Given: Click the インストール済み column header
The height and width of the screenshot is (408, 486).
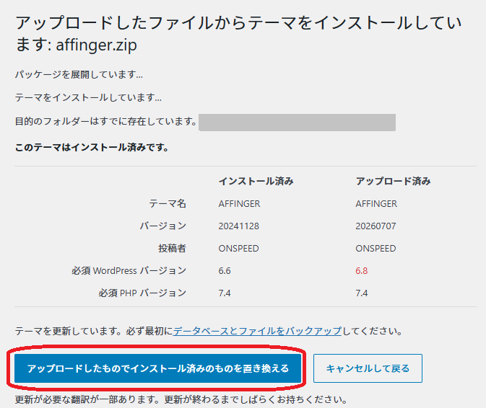Looking at the screenshot, I should [x=256, y=181].
